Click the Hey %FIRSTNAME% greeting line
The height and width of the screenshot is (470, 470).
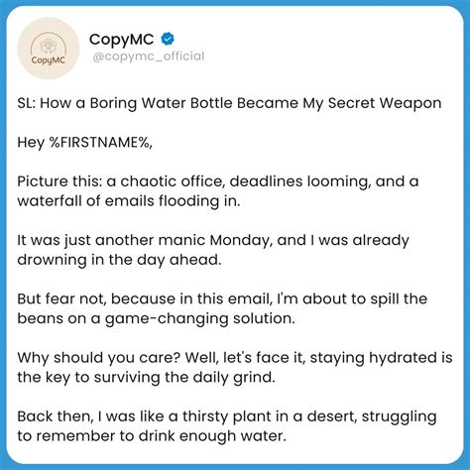[84, 143]
